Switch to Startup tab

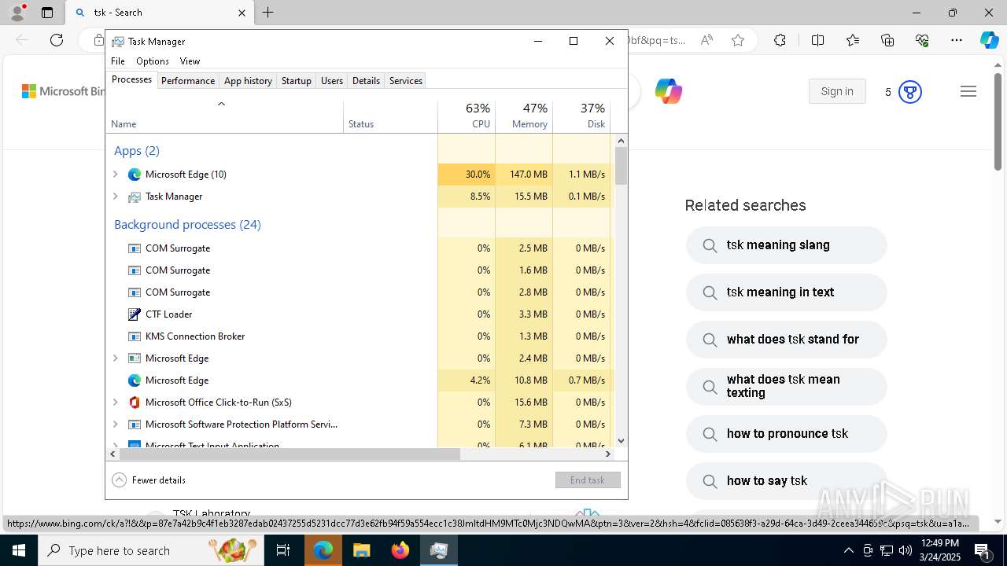[297, 81]
